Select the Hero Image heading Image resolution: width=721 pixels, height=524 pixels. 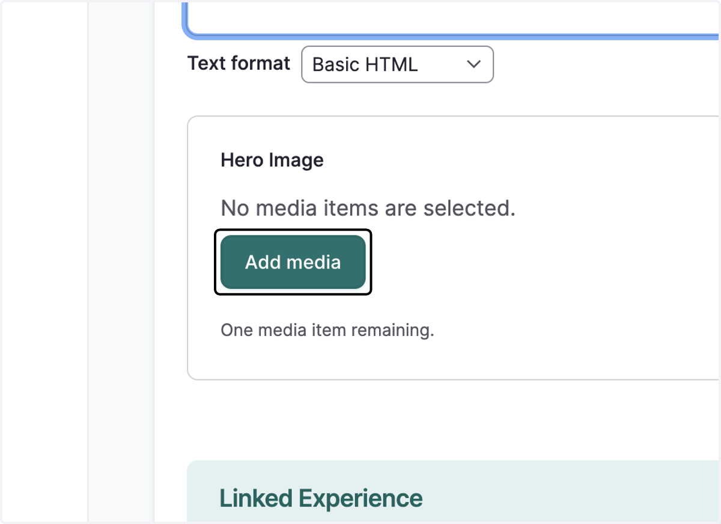(x=272, y=160)
